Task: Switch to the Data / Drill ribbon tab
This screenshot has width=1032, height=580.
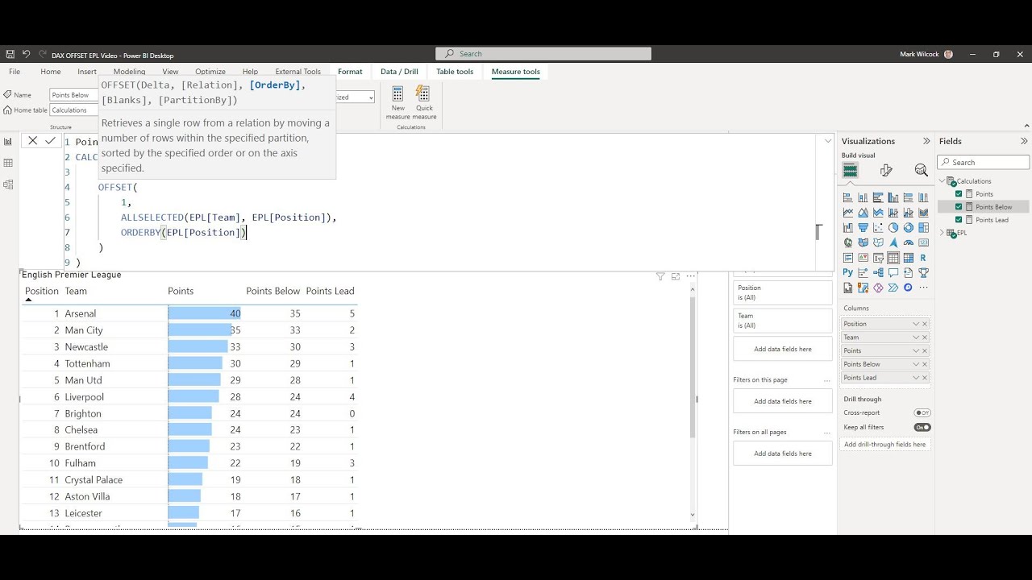Action: (x=399, y=72)
